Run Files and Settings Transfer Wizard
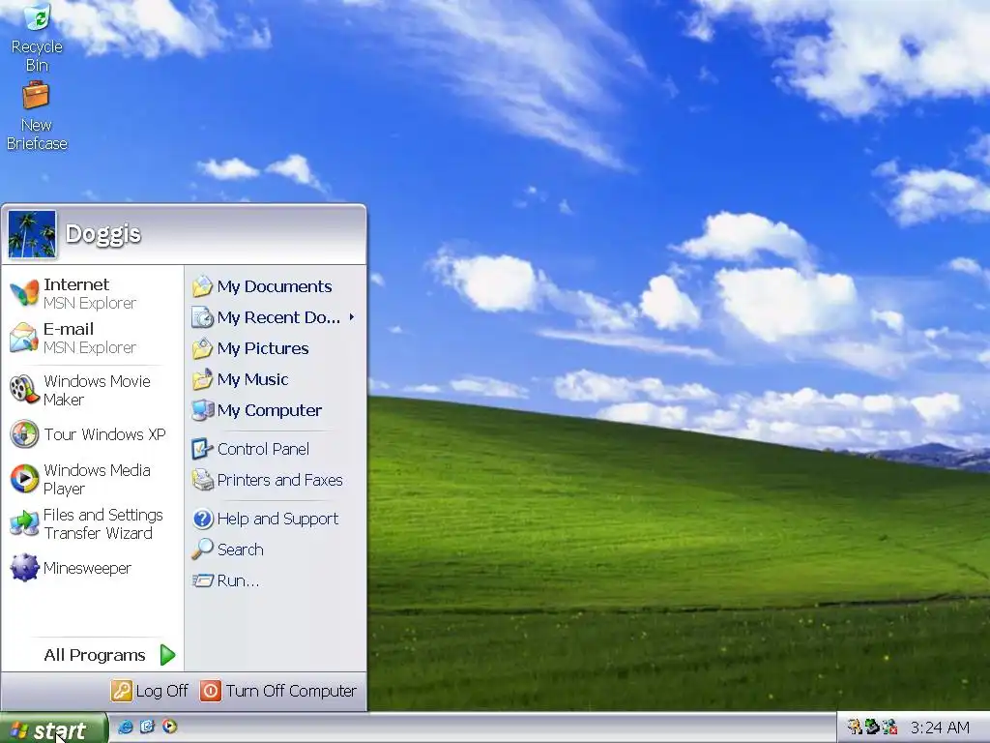Image resolution: width=990 pixels, height=743 pixels. [92, 523]
